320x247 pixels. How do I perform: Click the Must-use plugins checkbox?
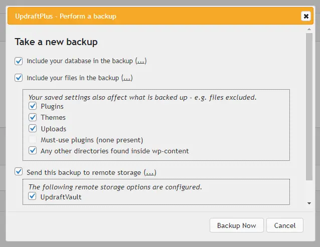[33, 140]
